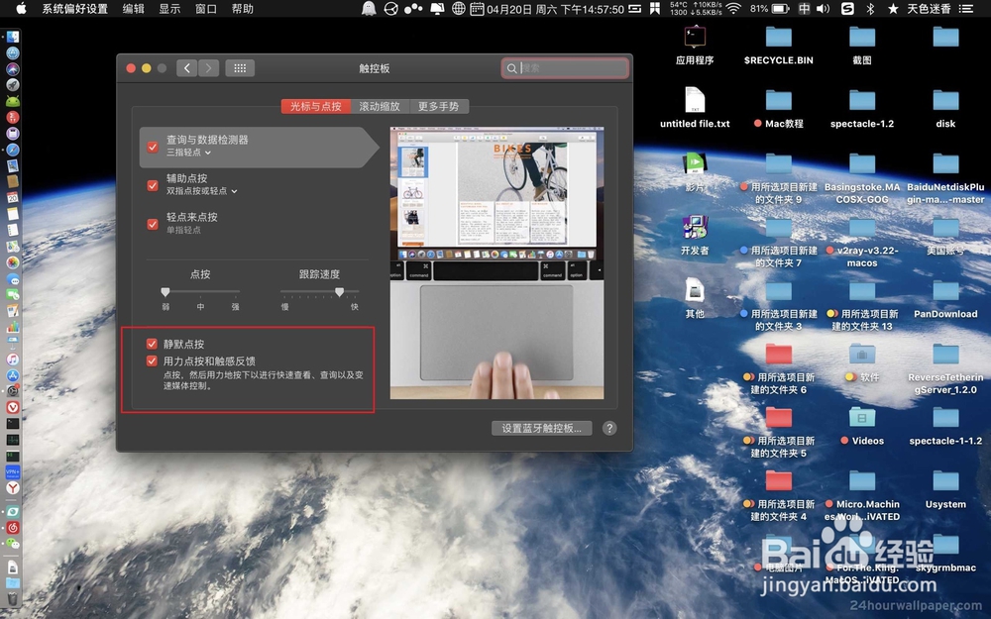Uncheck the 静默点按 checkbox
This screenshot has height=619, width=991.
point(152,344)
